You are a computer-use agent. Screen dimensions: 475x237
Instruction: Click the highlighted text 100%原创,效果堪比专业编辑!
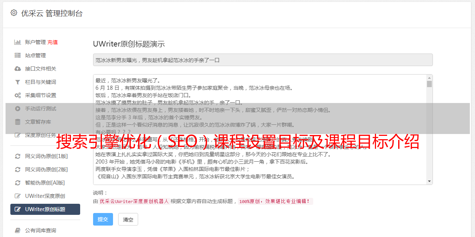[x=275, y=202]
